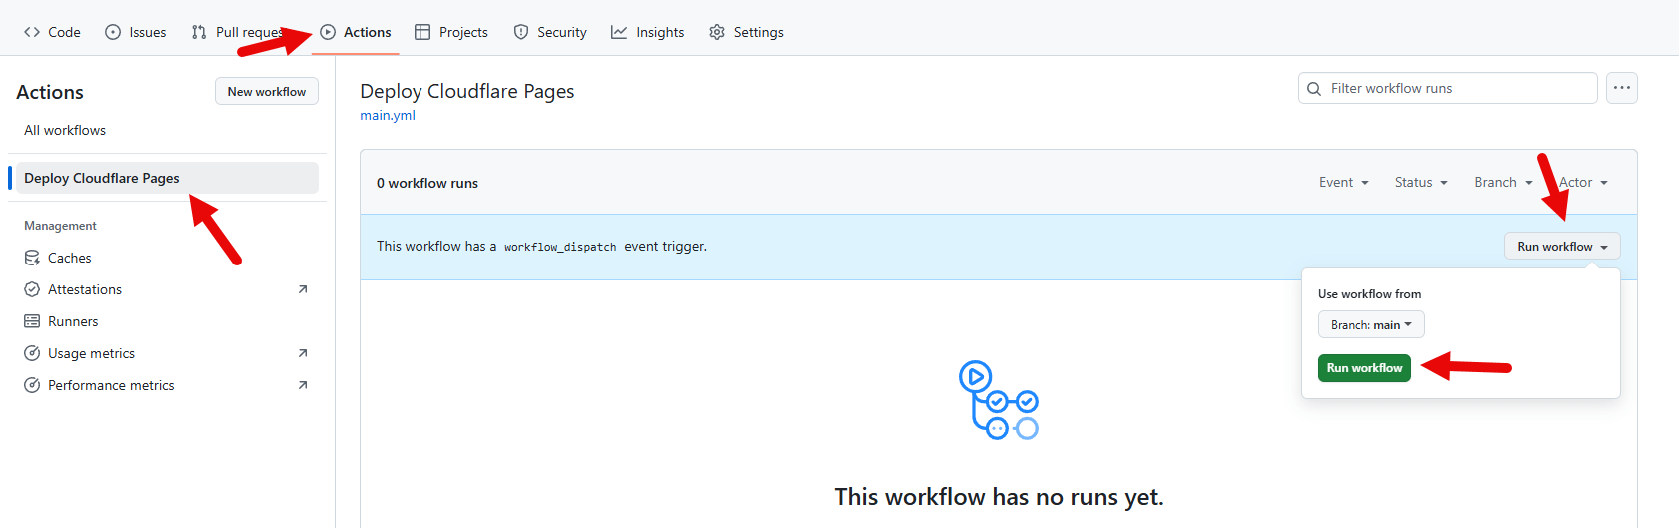Switch to the Actions tab
1679x528 pixels.
click(x=356, y=32)
